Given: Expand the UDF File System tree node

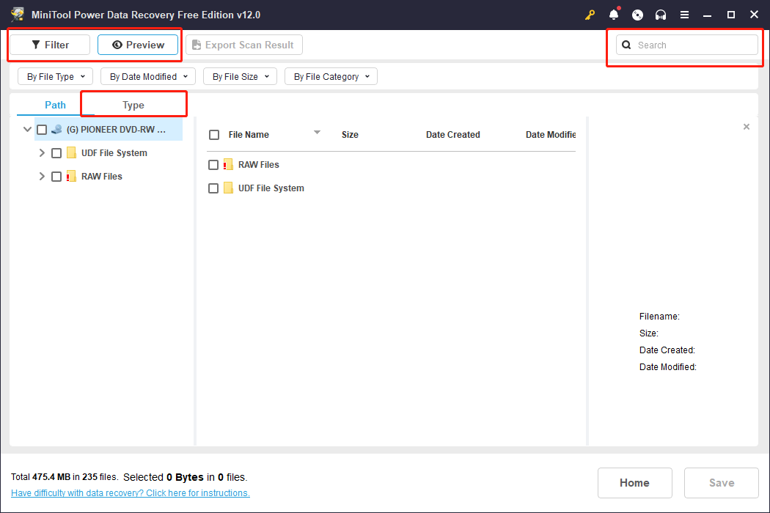Looking at the screenshot, I should tap(42, 152).
